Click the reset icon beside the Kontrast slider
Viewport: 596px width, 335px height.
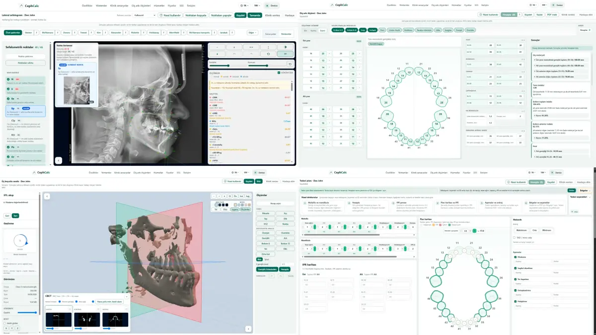pyautogui.click(x=290, y=64)
